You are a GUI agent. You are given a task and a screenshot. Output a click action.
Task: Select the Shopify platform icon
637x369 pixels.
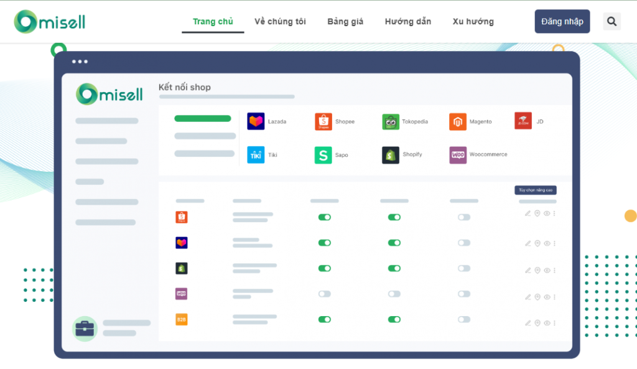point(391,155)
